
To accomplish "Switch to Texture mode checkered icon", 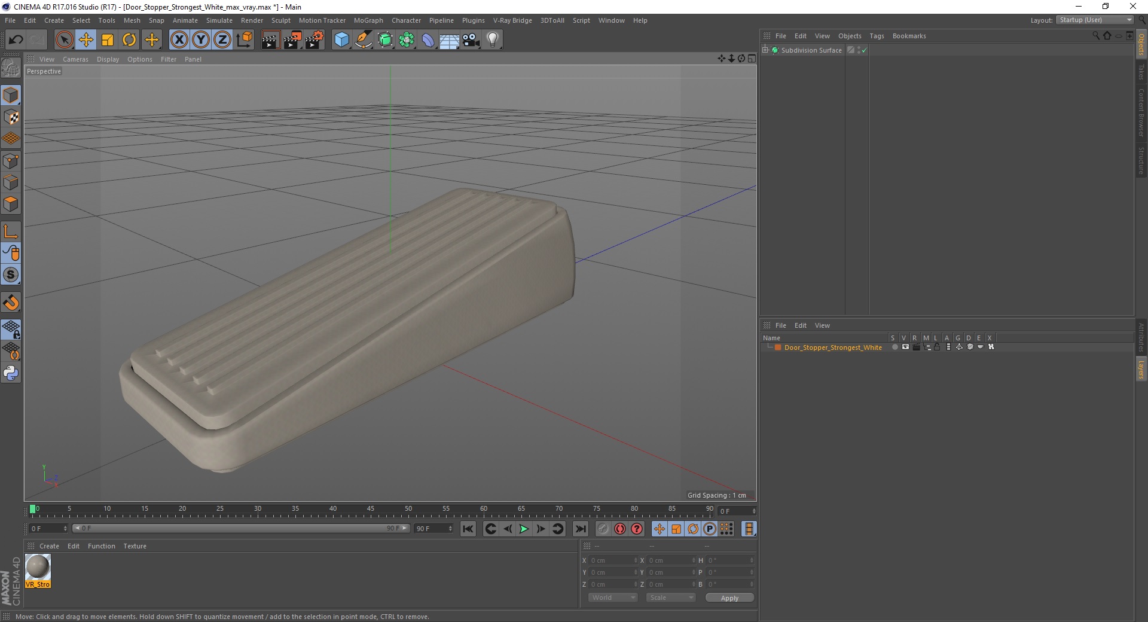I will [11, 117].
